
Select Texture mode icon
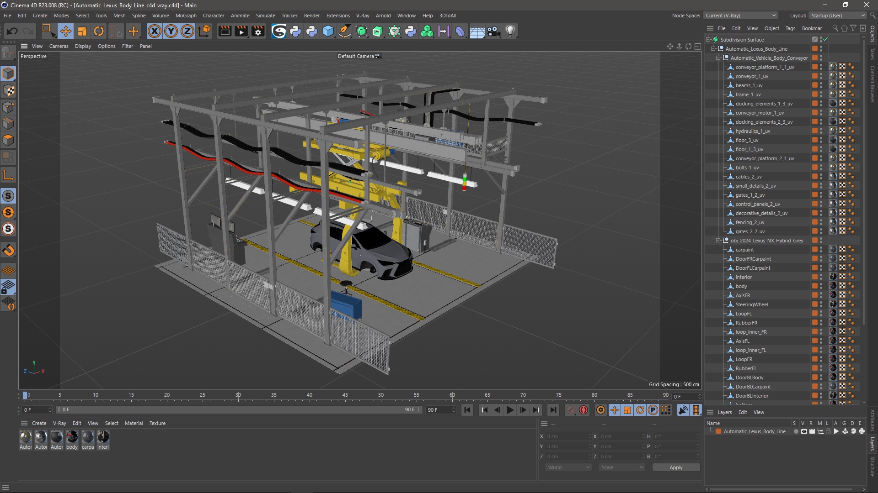(x=8, y=90)
